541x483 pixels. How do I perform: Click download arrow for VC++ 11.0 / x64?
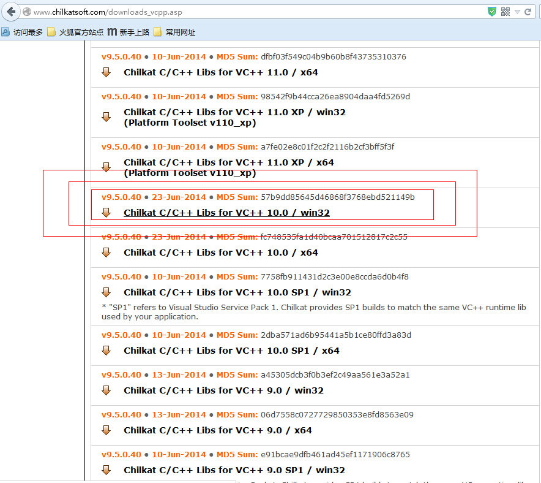[106, 72]
